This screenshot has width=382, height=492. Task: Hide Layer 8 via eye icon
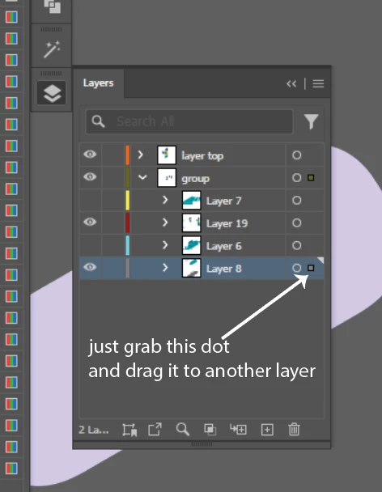(90, 267)
